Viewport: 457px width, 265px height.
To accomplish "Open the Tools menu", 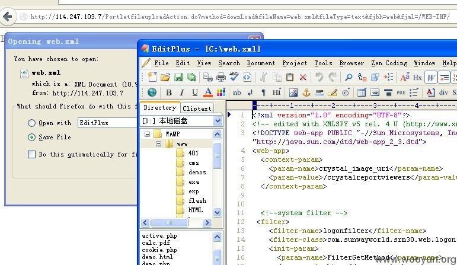I will point(323,63).
